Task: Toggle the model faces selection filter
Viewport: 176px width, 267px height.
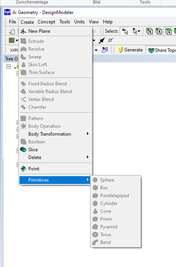Action: (169, 31)
